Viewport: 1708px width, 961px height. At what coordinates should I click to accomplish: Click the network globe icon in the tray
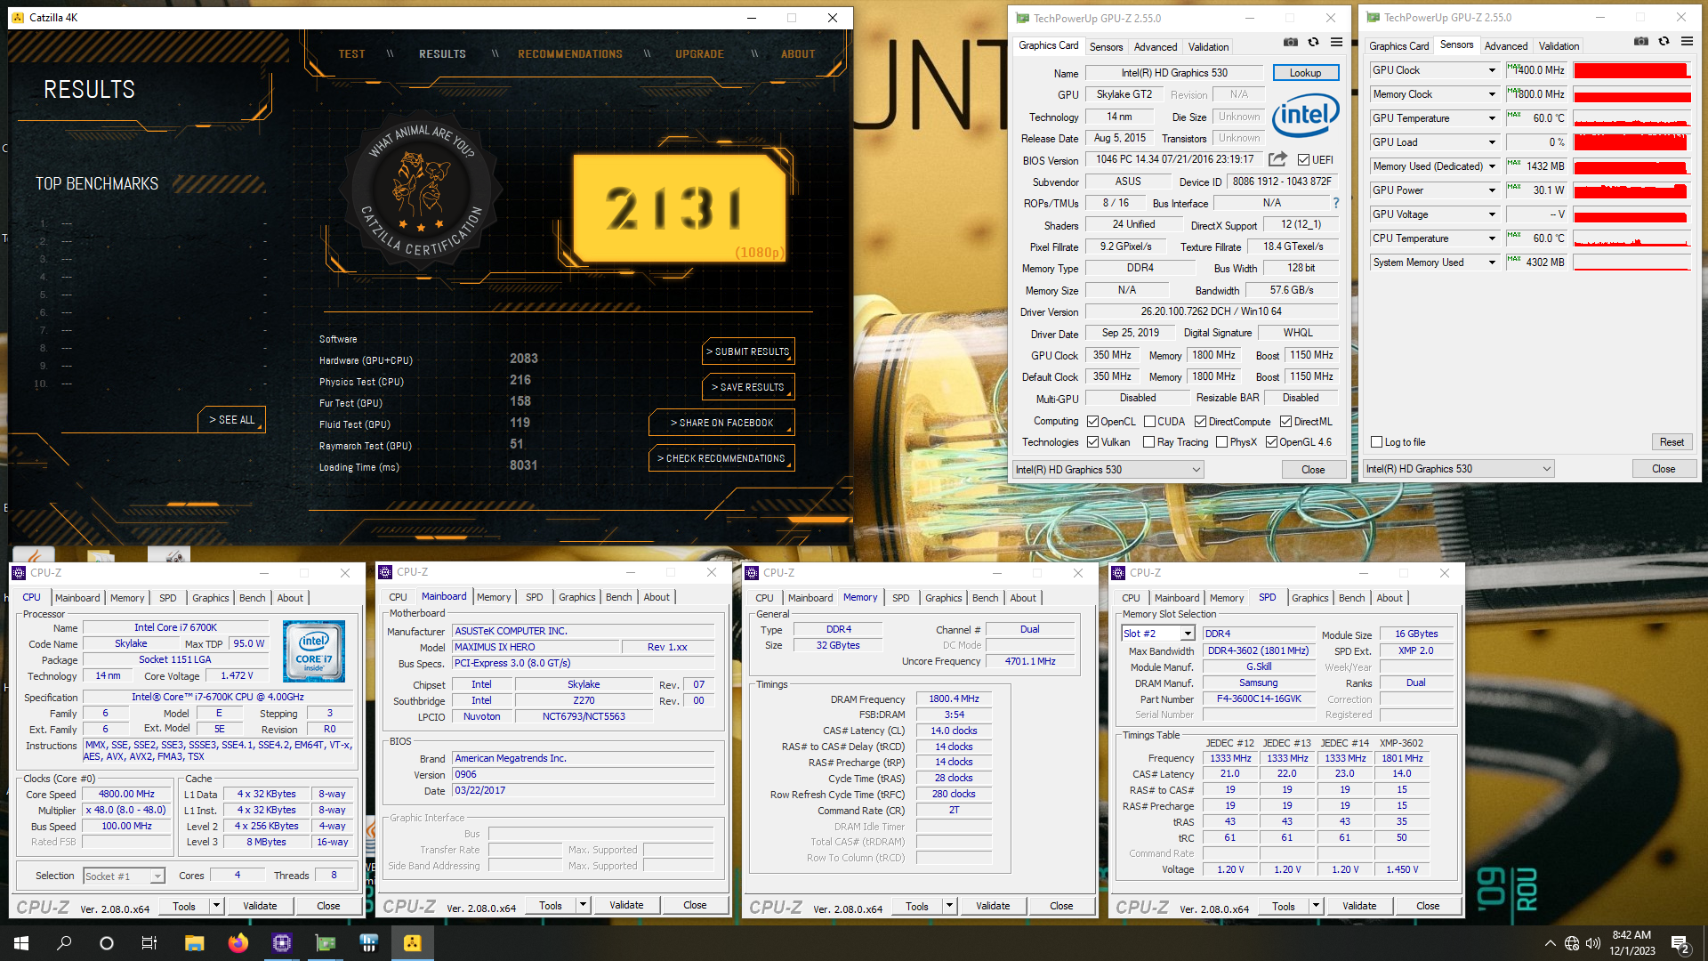tap(1572, 943)
